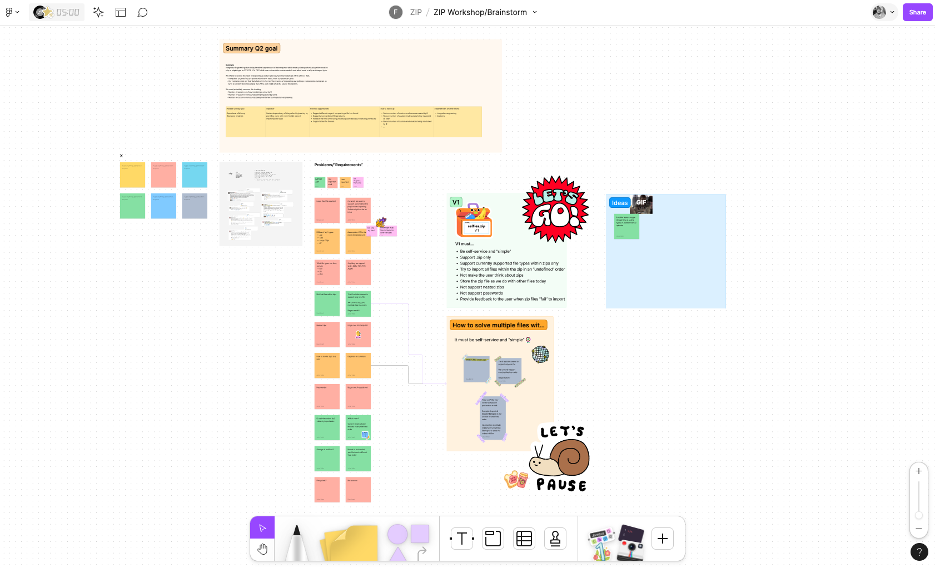Insert a Table
Image resolution: width=935 pixels, height=568 pixels.
pos(524,539)
